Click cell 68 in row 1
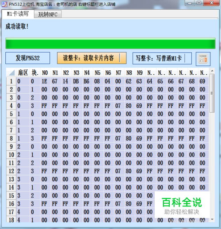This screenshot has width=221, height=229. 193,81
